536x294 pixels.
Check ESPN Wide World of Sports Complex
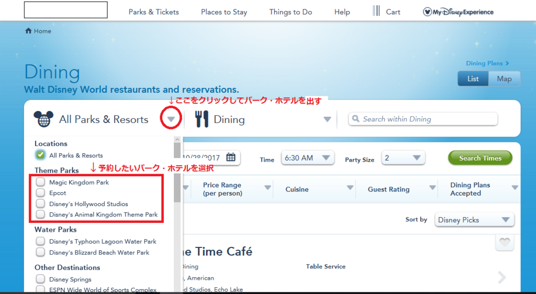pos(40,290)
